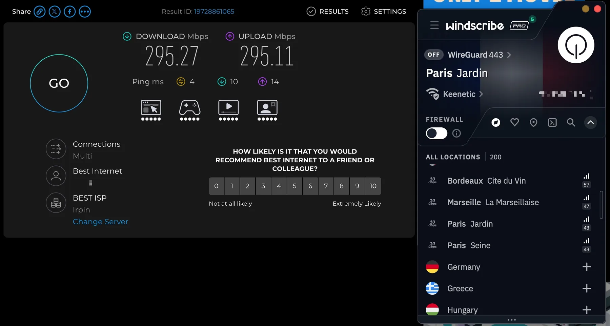Open the web browsing rating icon

151,110
